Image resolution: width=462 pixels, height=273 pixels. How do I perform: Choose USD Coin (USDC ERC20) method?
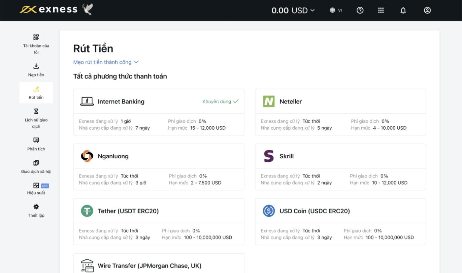tap(341, 222)
